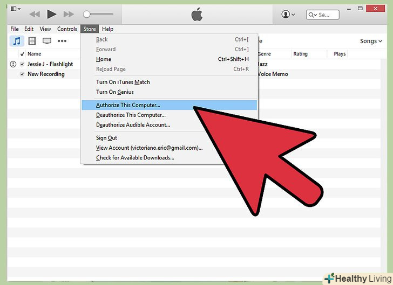393x285 pixels.
Task: Click the Play button
Action: click(x=52, y=14)
